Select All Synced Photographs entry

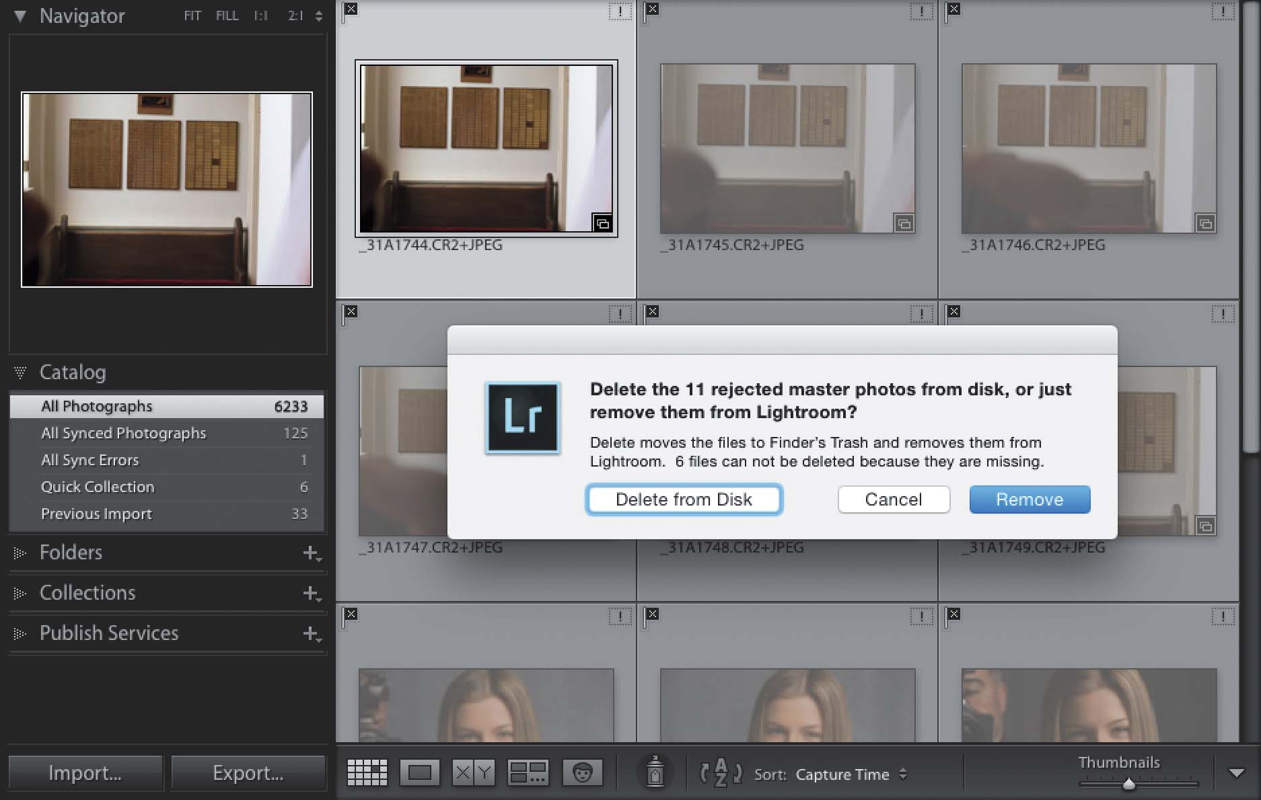tap(167, 433)
